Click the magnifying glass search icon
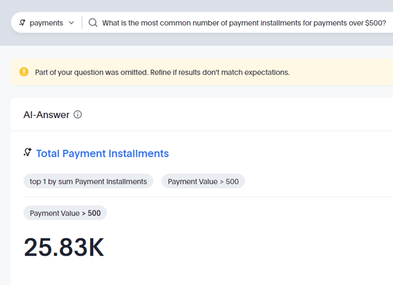The image size is (393, 285). (93, 23)
